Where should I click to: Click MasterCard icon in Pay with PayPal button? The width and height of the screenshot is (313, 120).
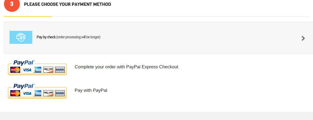pyautogui.click(x=15, y=93)
